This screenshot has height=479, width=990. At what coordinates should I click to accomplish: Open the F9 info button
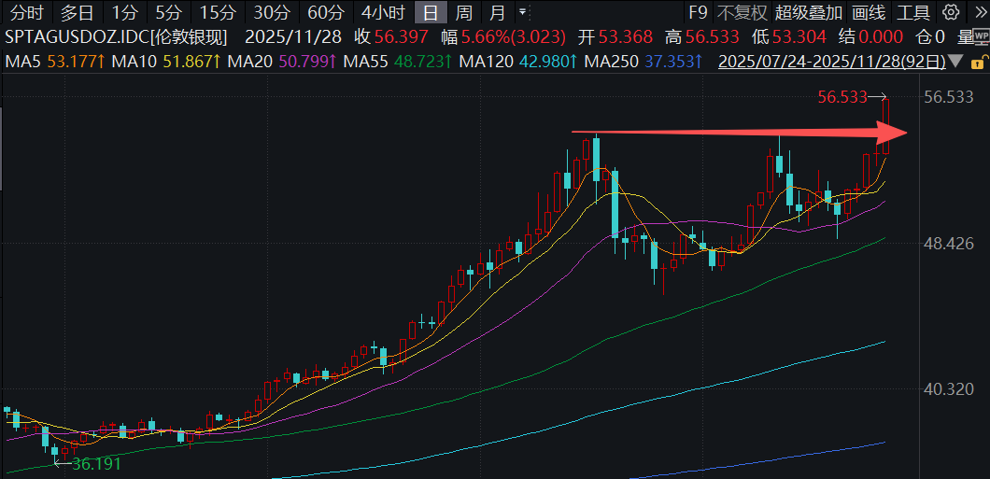(x=698, y=12)
